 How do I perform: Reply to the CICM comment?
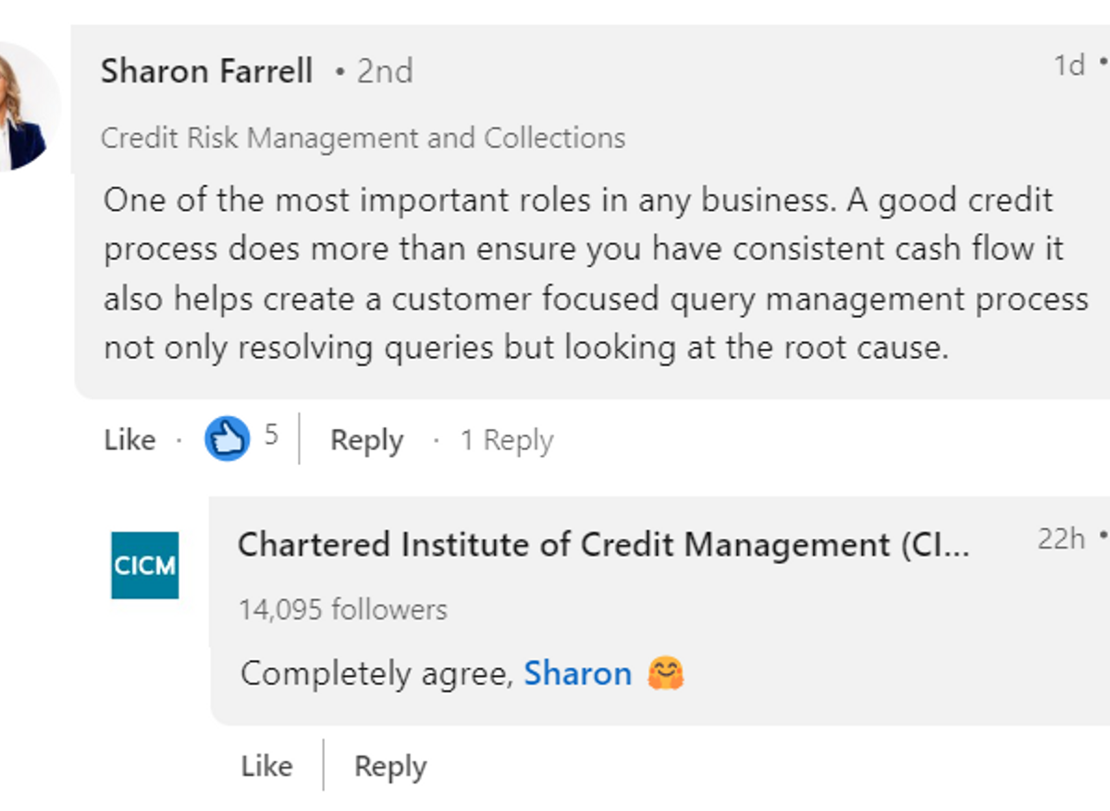[x=390, y=767]
